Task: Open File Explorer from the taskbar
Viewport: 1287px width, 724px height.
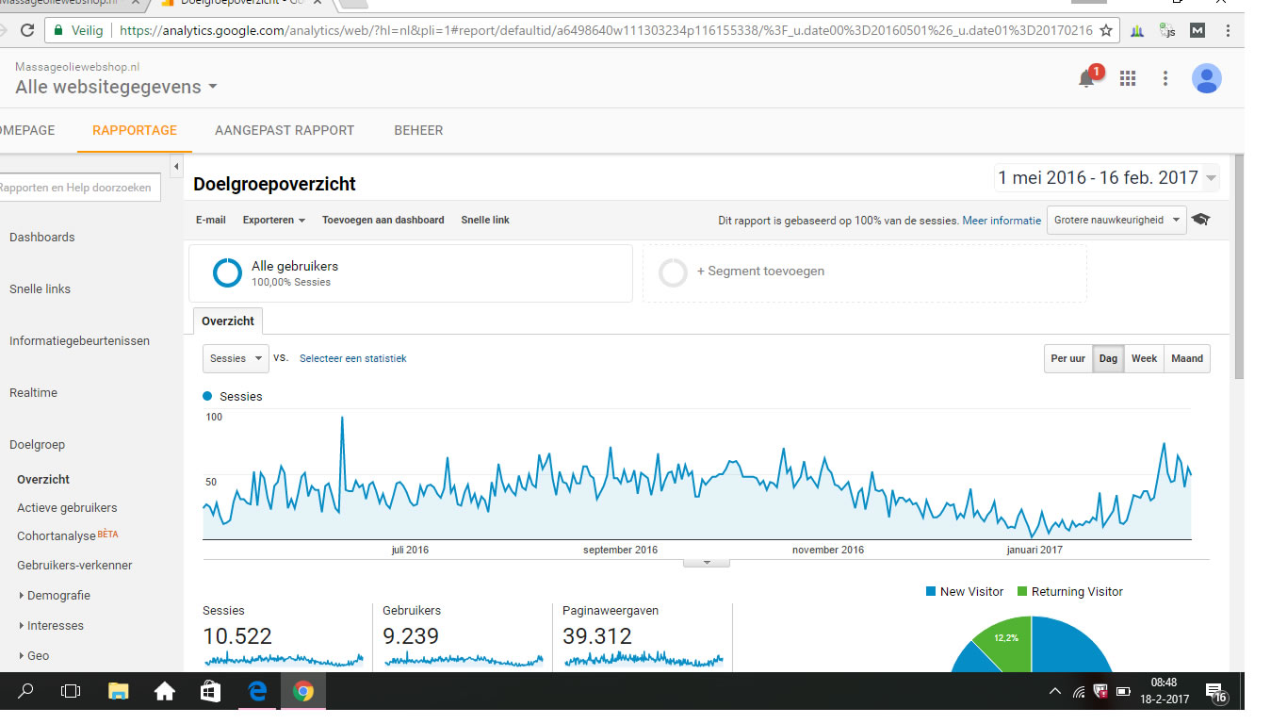Action: click(118, 692)
